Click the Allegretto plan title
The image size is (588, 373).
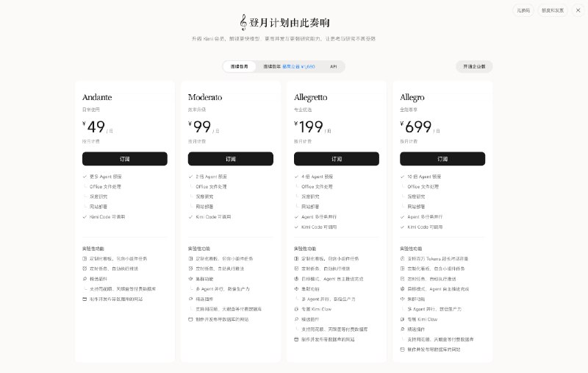coord(310,98)
